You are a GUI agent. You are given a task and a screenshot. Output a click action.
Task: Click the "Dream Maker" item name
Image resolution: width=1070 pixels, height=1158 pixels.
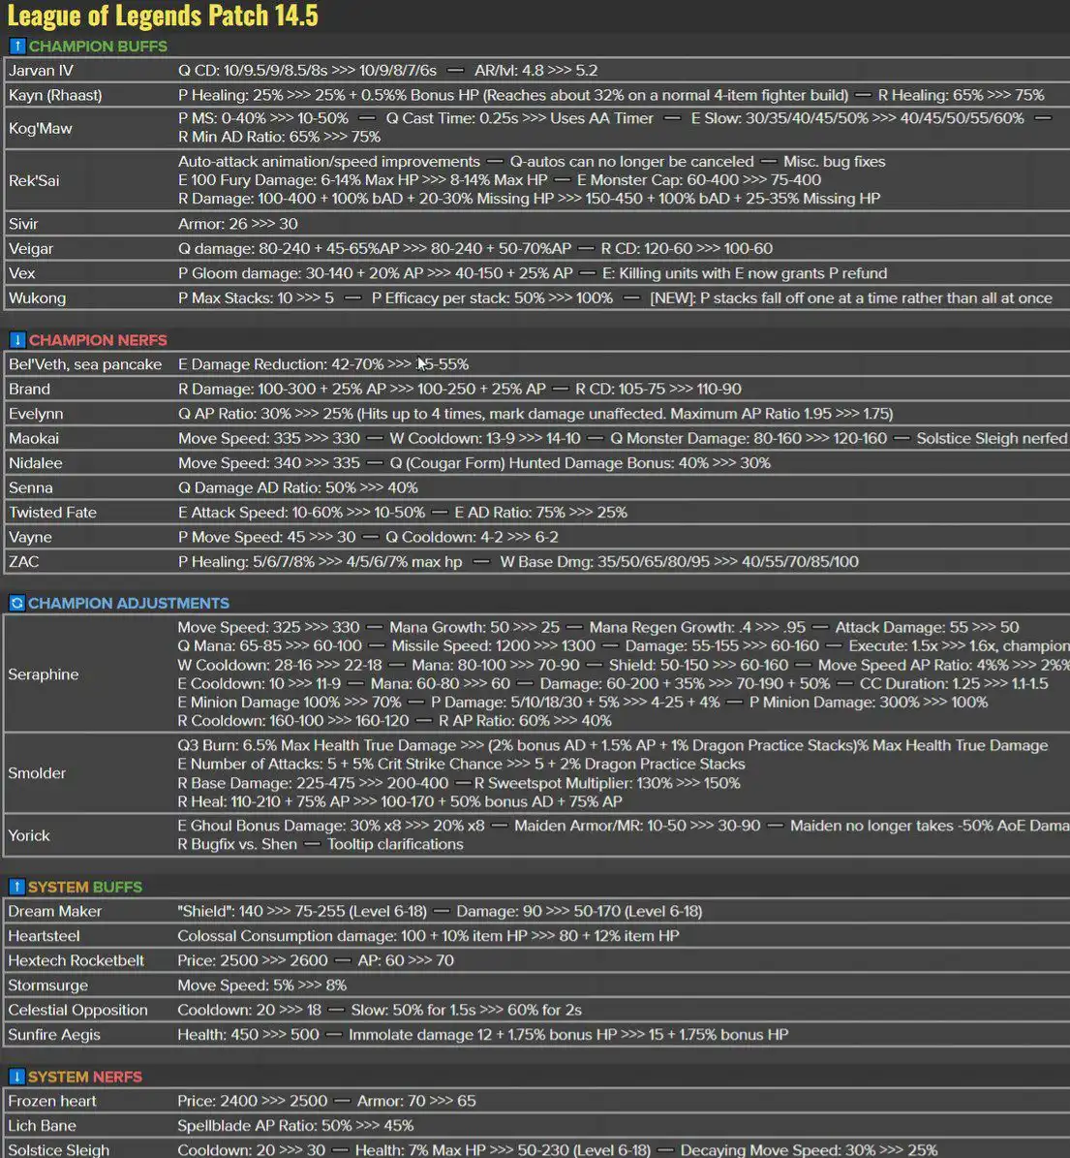(x=54, y=911)
